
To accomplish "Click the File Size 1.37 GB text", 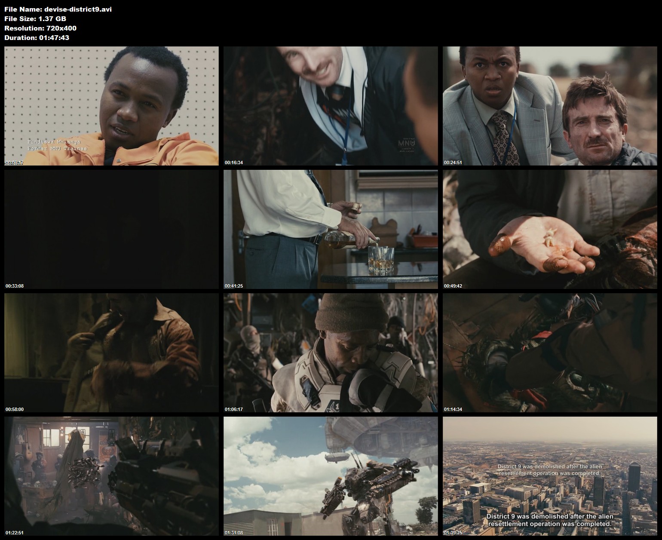I will [x=35, y=18].
